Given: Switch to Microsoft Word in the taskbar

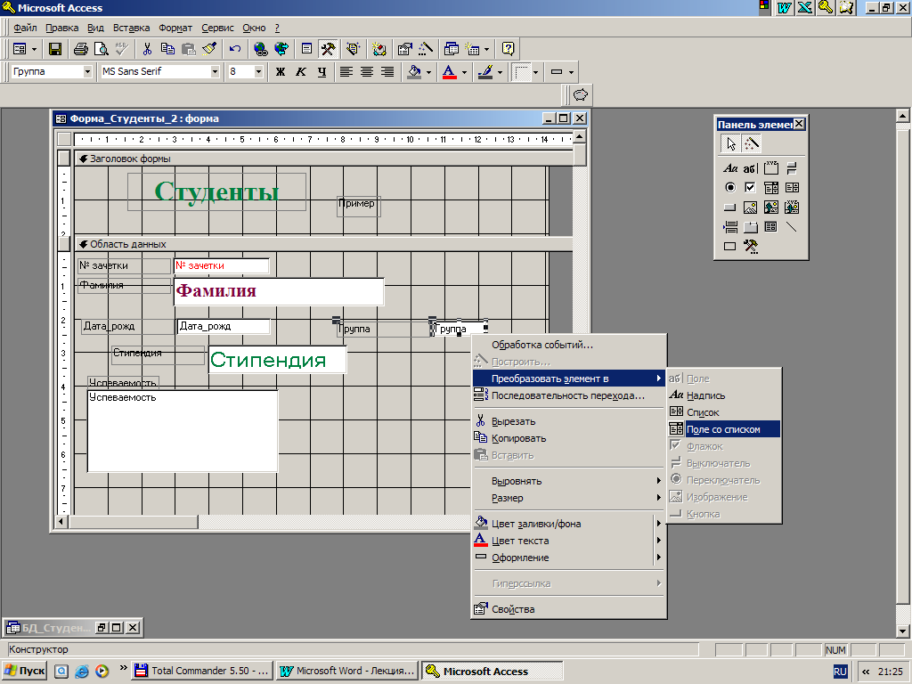Looking at the screenshot, I should [x=346, y=671].
